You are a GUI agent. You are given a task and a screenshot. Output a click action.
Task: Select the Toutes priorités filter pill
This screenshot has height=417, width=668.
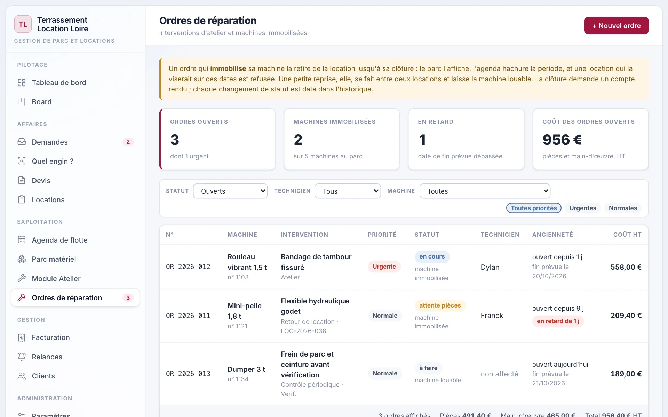[534, 208]
